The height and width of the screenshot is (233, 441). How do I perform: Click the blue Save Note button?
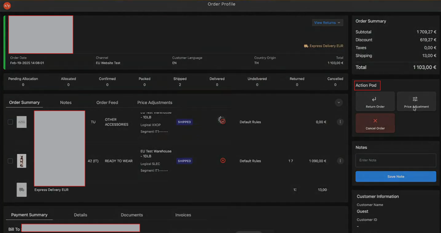coord(396,177)
